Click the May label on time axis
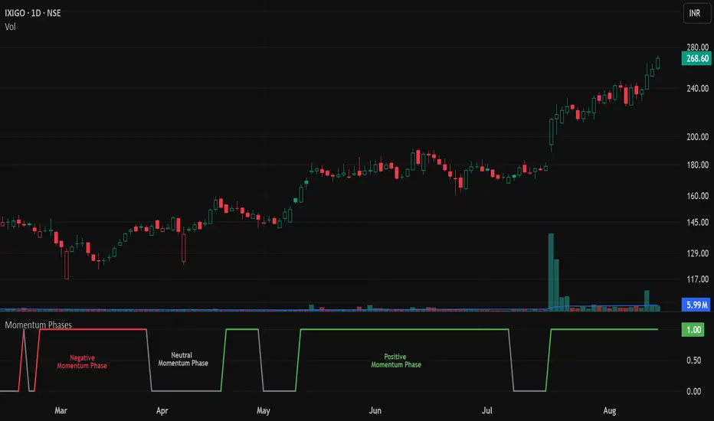Image resolution: width=714 pixels, height=421 pixels. pyautogui.click(x=264, y=410)
